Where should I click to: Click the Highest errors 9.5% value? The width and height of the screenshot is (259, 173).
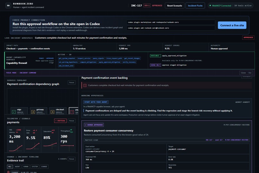(167, 49)
